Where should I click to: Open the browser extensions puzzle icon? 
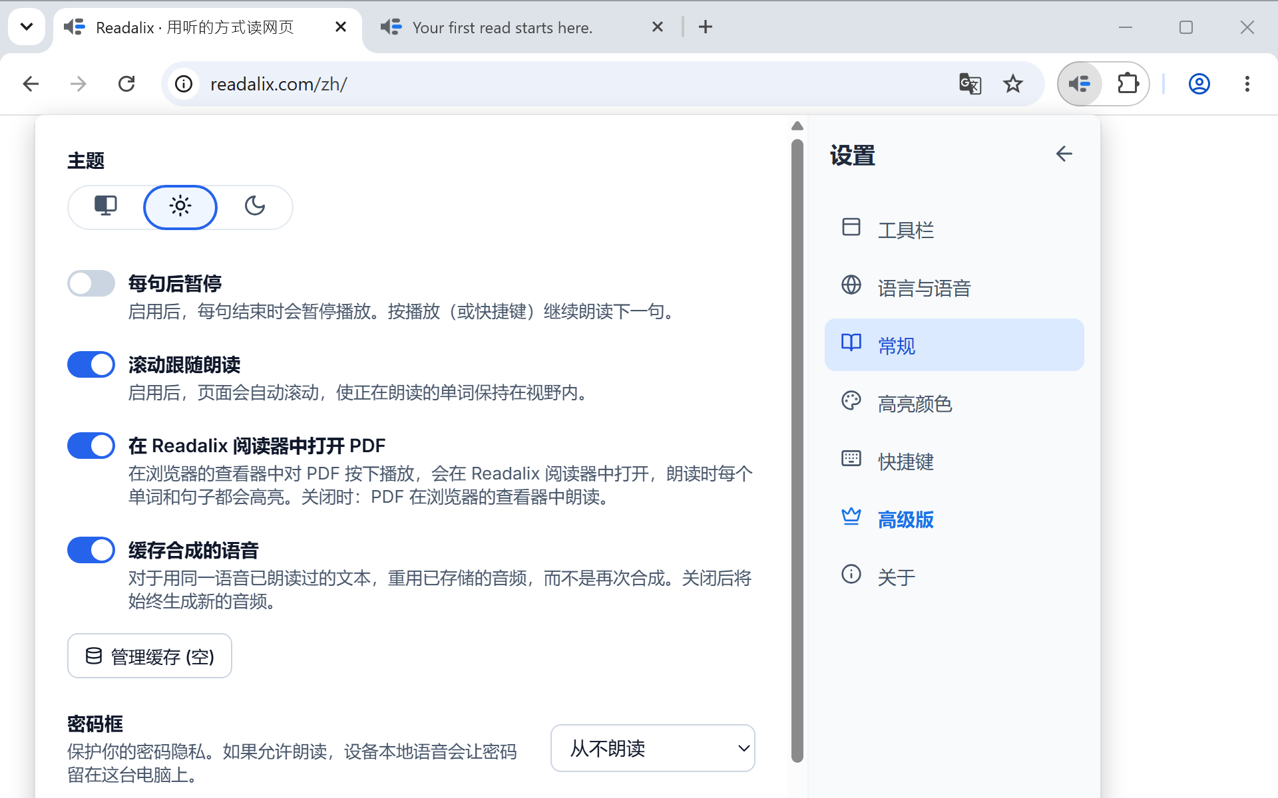[1128, 84]
